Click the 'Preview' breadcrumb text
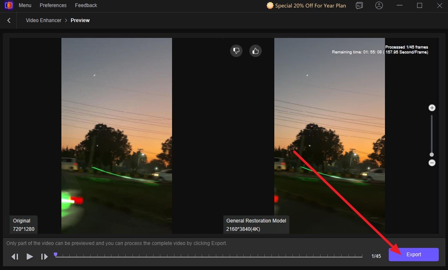The height and width of the screenshot is (270, 448). point(80,20)
